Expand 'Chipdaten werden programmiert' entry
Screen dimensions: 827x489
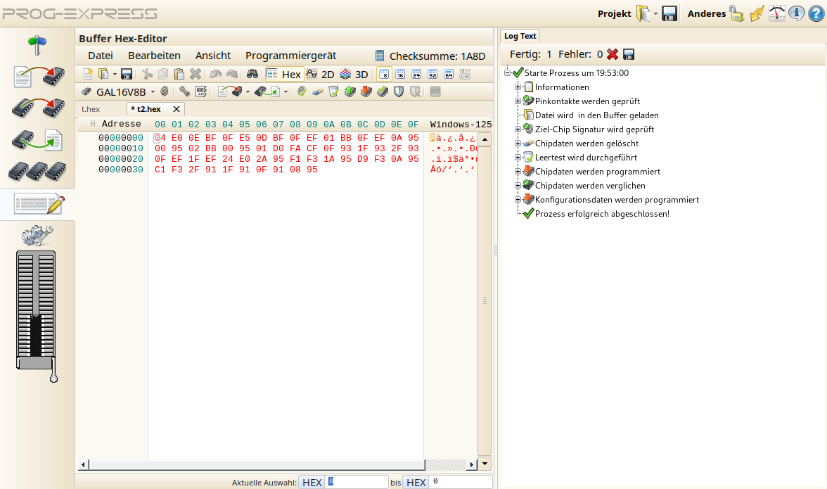519,171
